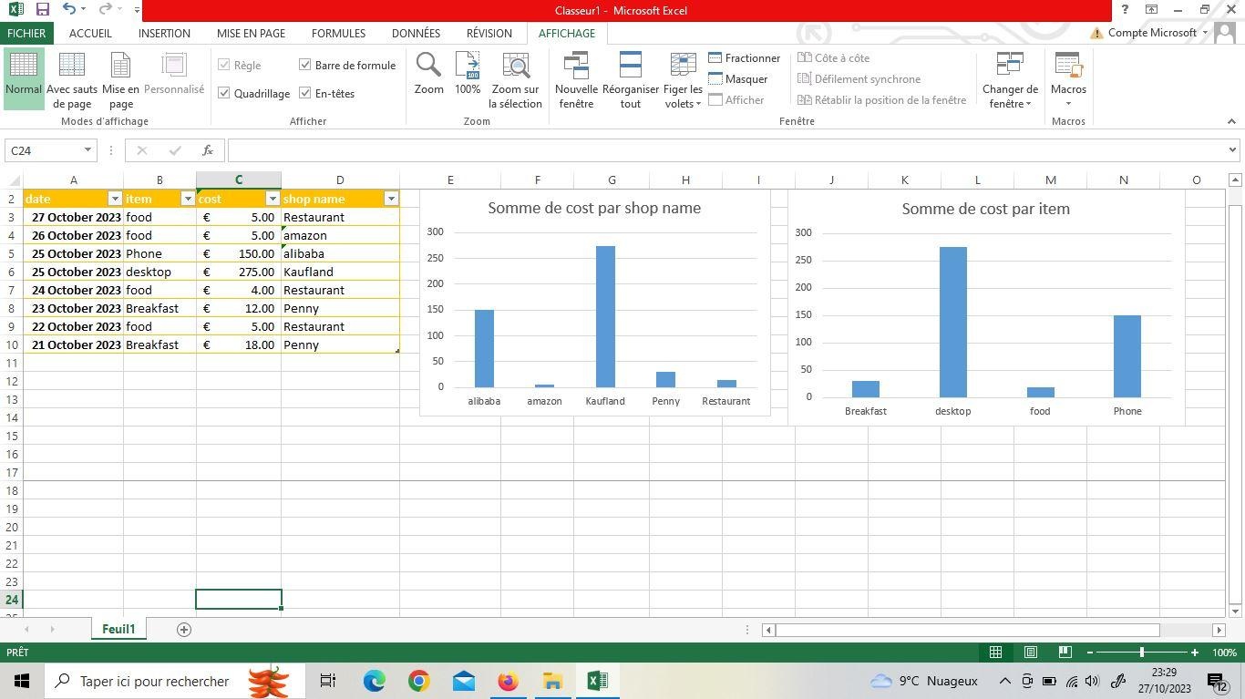1245x699 pixels.
Task: Add a new sheet with plus icon
Action: (x=183, y=630)
